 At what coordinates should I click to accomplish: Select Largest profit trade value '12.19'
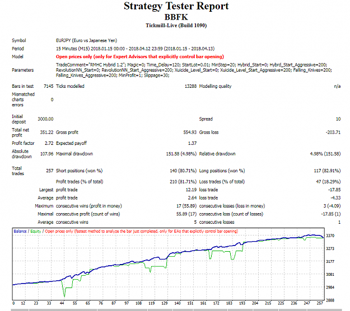tap(191, 190)
